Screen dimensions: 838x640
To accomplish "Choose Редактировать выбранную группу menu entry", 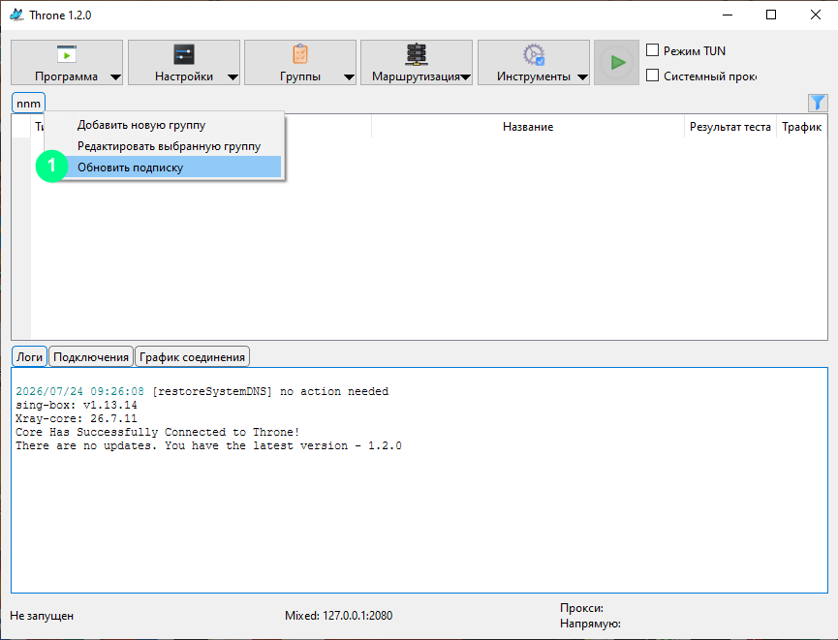I will 164,146.
